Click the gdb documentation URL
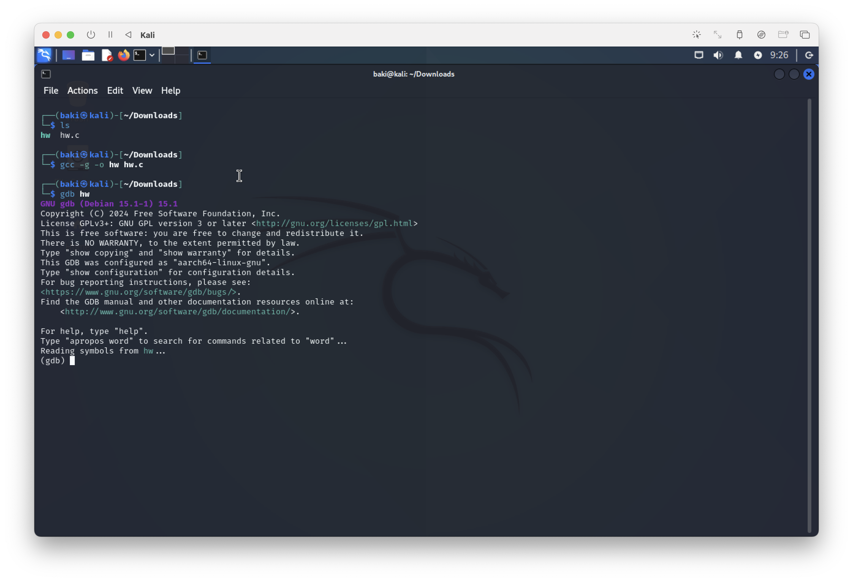The height and width of the screenshot is (582, 853). point(177,312)
